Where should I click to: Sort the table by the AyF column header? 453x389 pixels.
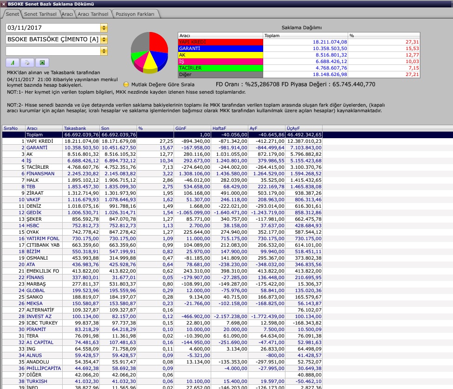(267, 128)
